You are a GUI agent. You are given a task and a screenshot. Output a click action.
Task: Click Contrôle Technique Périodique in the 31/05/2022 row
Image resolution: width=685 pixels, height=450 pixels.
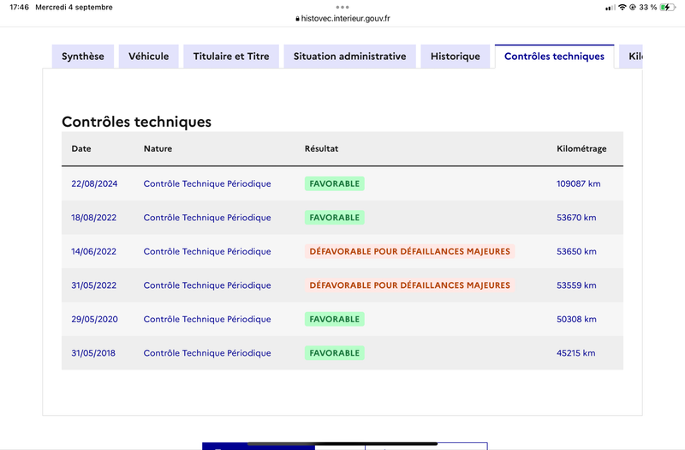coord(207,285)
